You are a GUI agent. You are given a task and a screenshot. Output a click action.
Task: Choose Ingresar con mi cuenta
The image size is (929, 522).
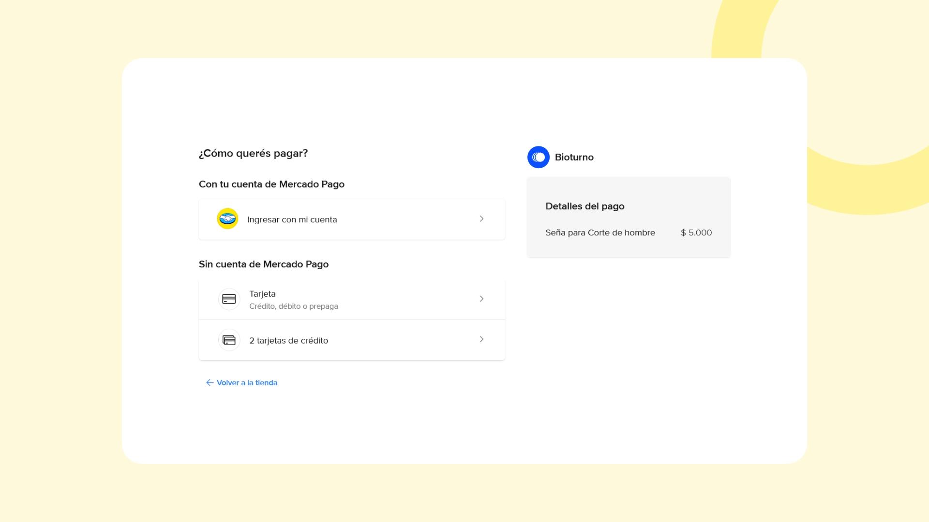[x=352, y=219]
